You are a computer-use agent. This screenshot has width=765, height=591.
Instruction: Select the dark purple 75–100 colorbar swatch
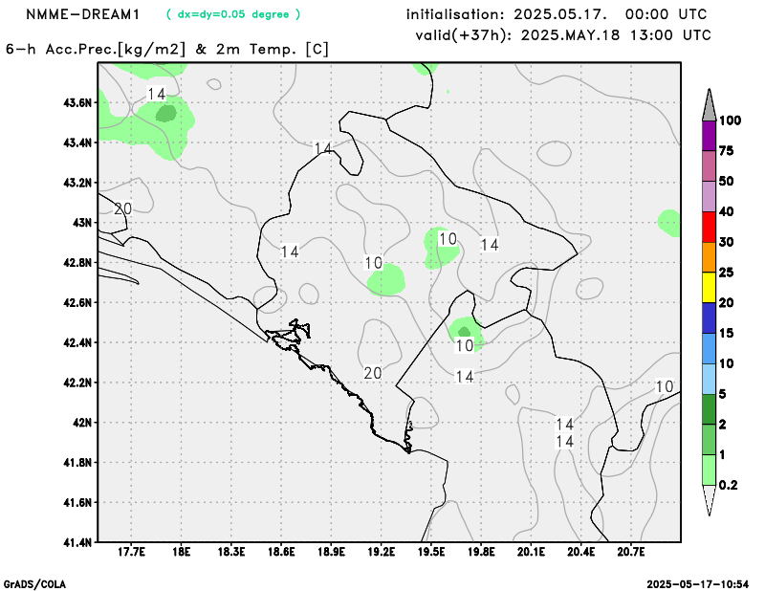tap(709, 136)
